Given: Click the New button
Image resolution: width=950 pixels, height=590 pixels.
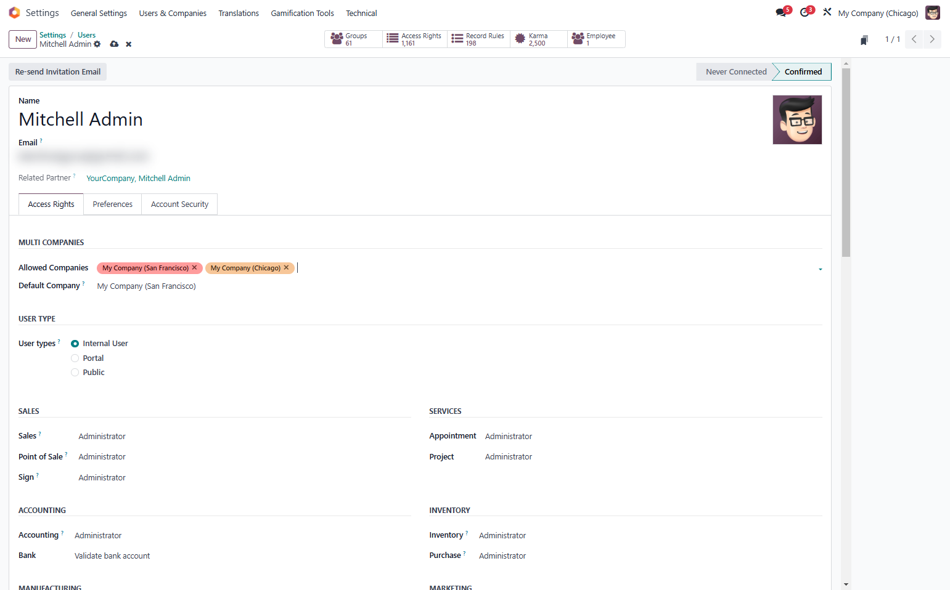Looking at the screenshot, I should [x=23, y=39].
